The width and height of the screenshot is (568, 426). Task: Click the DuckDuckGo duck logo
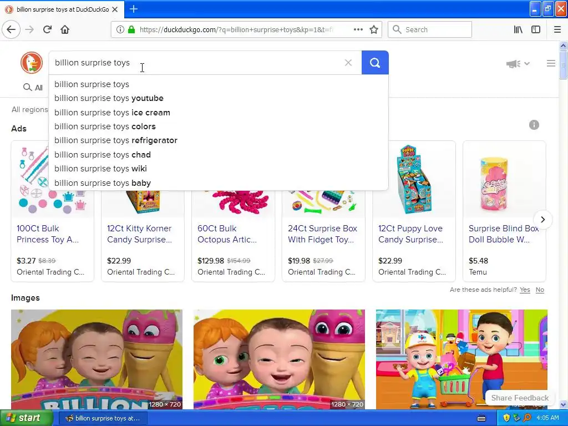tap(32, 62)
